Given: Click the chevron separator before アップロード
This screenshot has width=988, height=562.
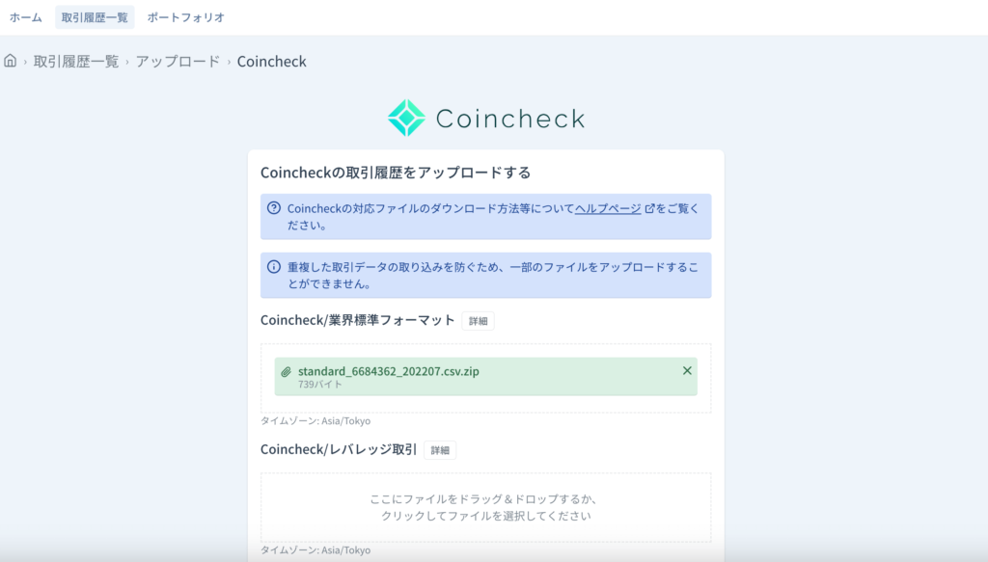Looking at the screenshot, I should pos(127,62).
